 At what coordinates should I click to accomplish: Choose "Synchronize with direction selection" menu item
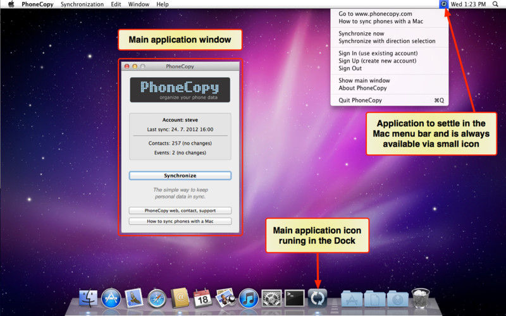[386, 41]
